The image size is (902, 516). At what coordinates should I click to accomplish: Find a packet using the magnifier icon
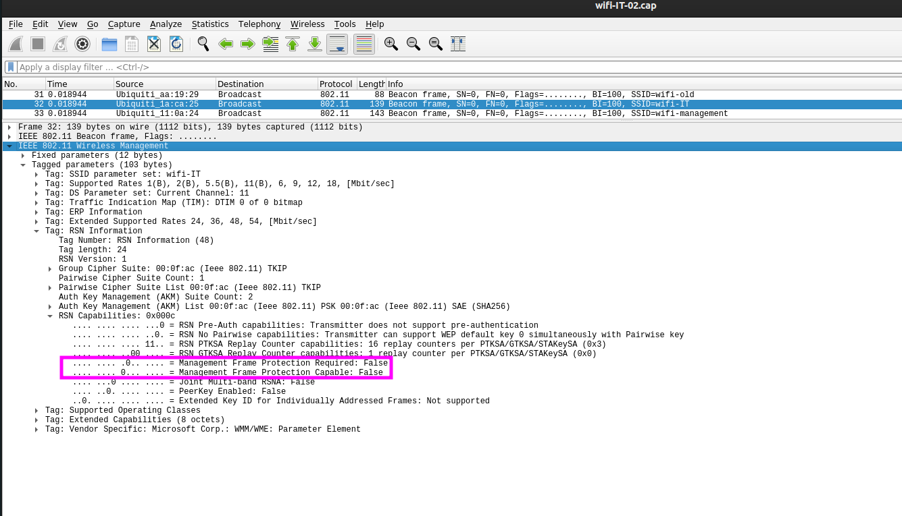click(203, 44)
